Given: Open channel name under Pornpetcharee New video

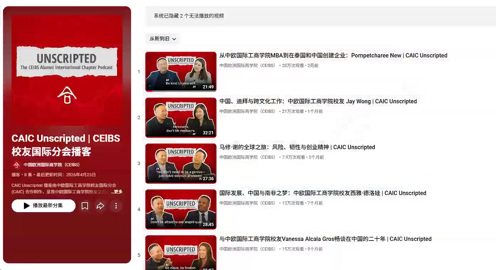Looking at the screenshot, I should pos(247,65).
